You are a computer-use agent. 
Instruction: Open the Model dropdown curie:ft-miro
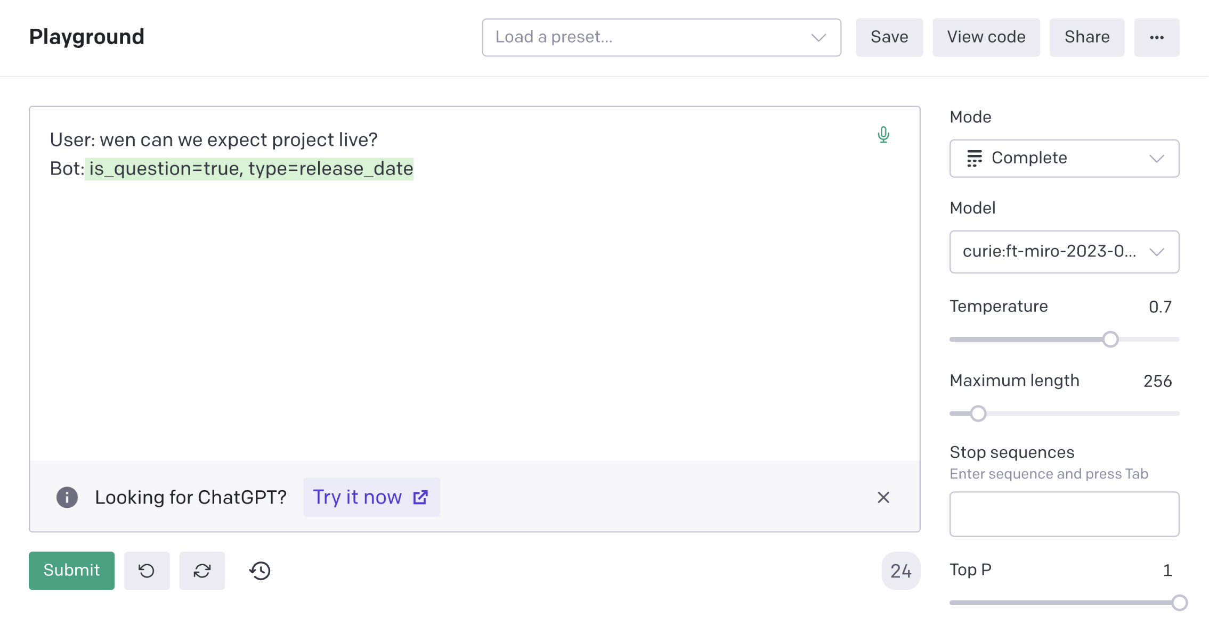1064,251
